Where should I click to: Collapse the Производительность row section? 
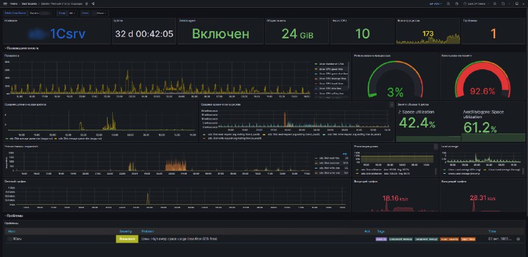22,48
